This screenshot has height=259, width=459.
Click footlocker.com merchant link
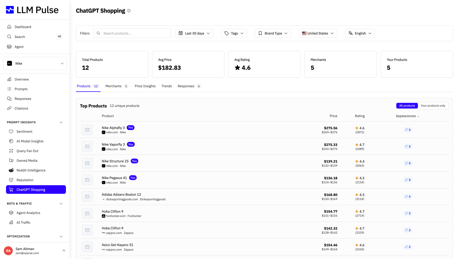pyautogui.click(x=116, y=216)
